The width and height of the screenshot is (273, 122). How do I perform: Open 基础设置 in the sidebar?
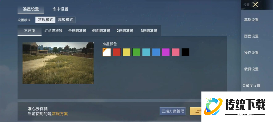251,20
